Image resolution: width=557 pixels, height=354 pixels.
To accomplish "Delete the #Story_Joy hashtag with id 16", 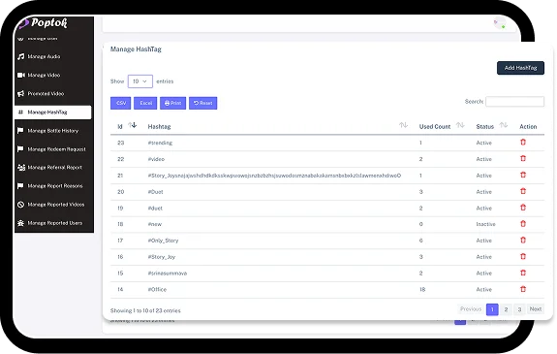I will pyautogui.click(x=523, y=256).
